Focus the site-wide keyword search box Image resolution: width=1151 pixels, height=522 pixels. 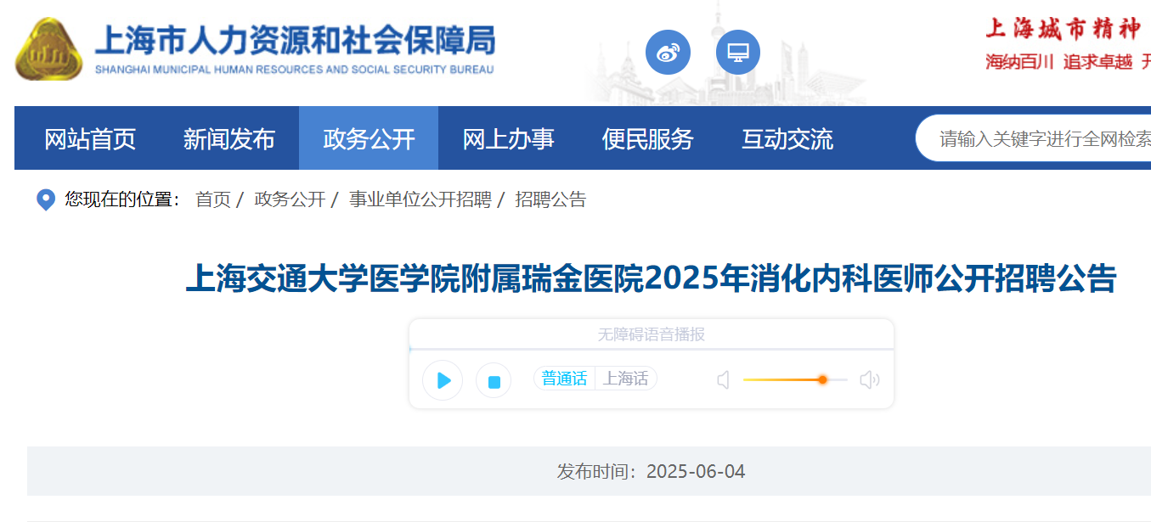(x=1034, y=138)
